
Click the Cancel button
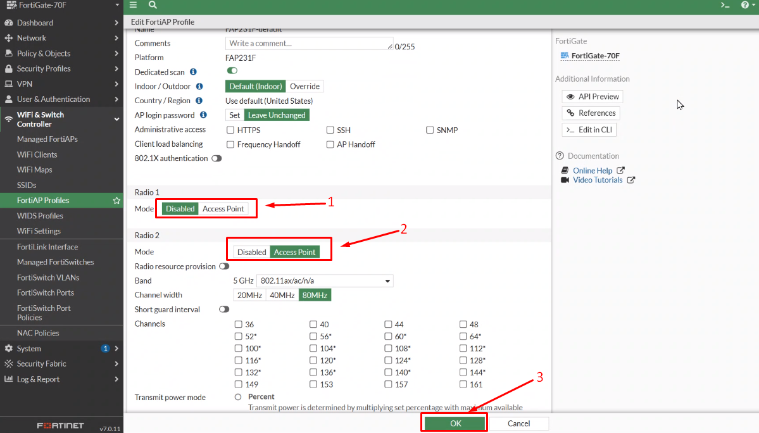pyautogui.click(x=518, y=424)
